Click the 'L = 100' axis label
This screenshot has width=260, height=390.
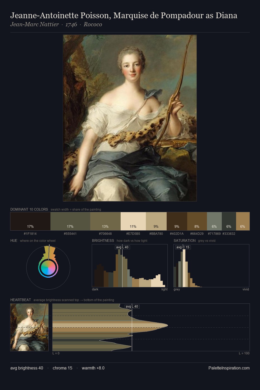[244, 353]
